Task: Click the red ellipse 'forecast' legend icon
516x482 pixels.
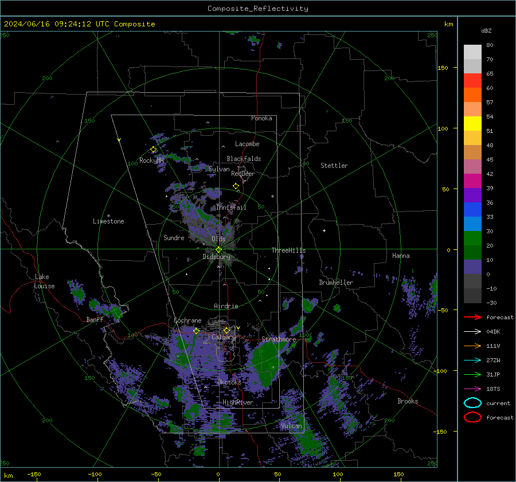Action: pyautogui.click(x=472, y=417)
